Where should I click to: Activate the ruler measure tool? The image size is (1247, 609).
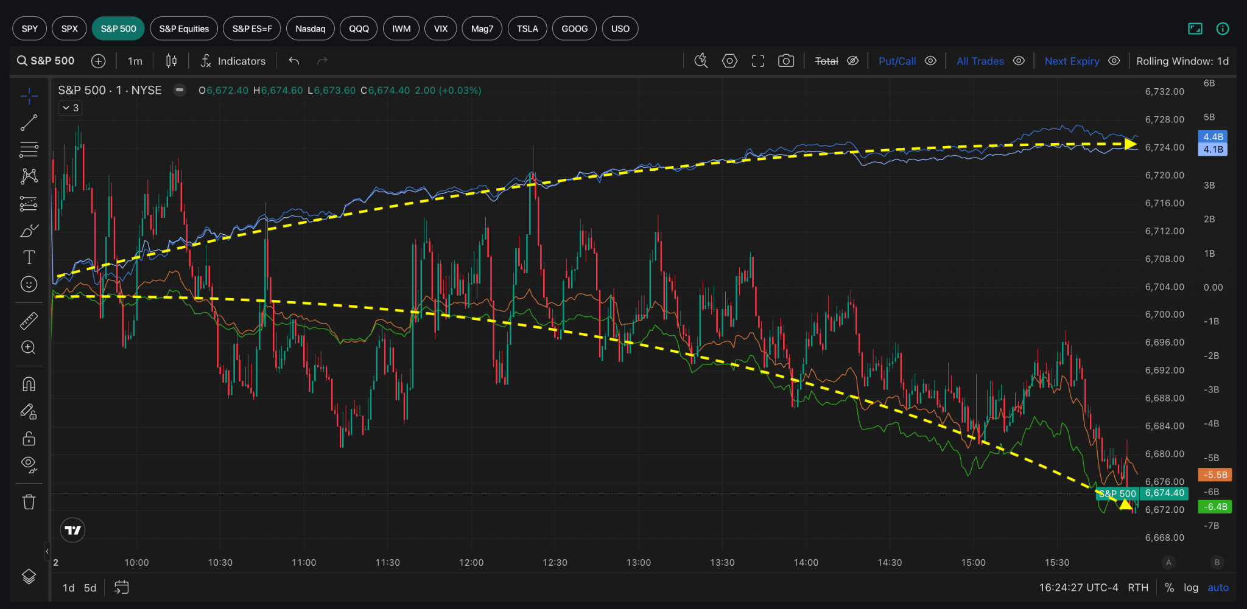[x=29, y=321]
